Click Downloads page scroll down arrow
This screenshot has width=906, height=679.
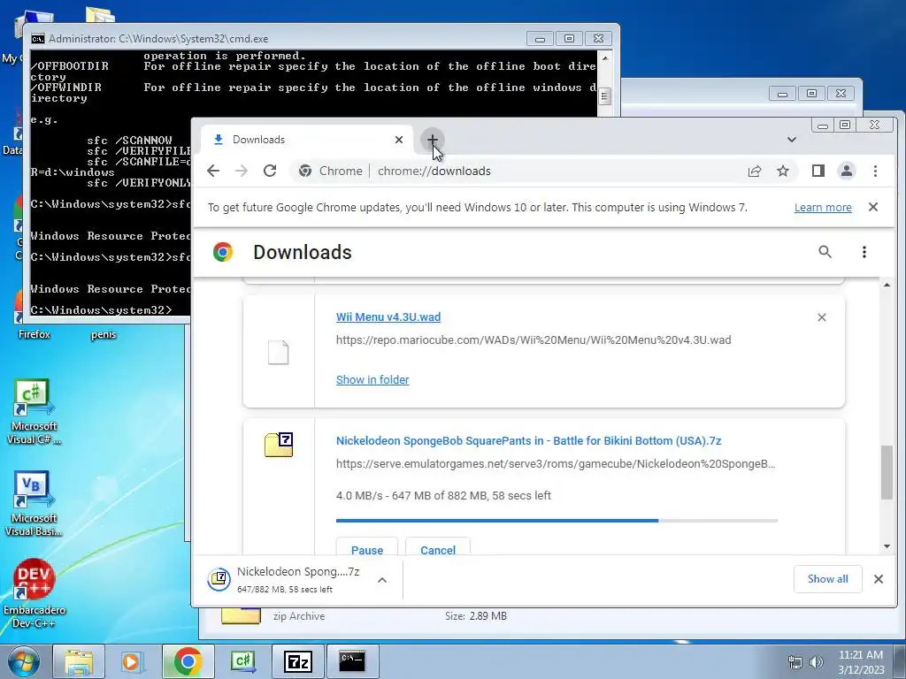[x=887, y=546]
